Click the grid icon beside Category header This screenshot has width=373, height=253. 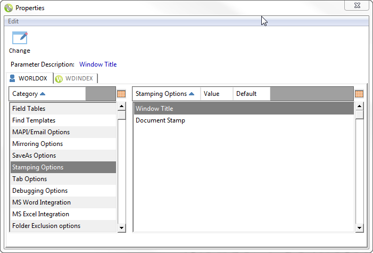point(121,94)
